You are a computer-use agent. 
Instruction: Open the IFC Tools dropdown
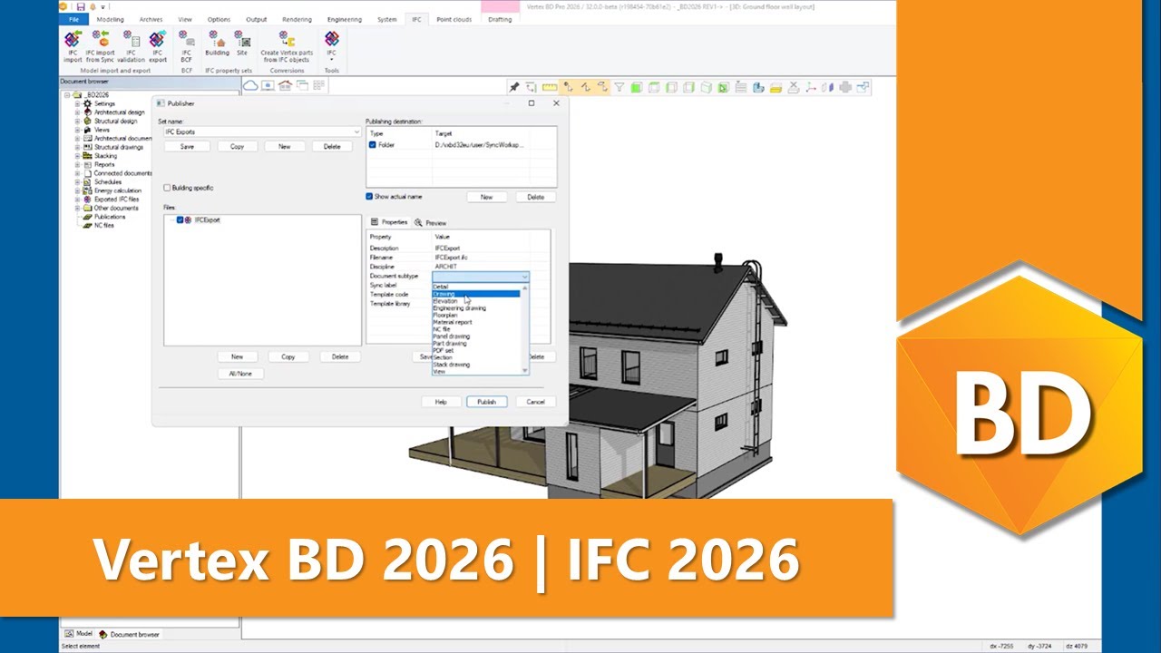pyautogui.click(x=332, y=45)
